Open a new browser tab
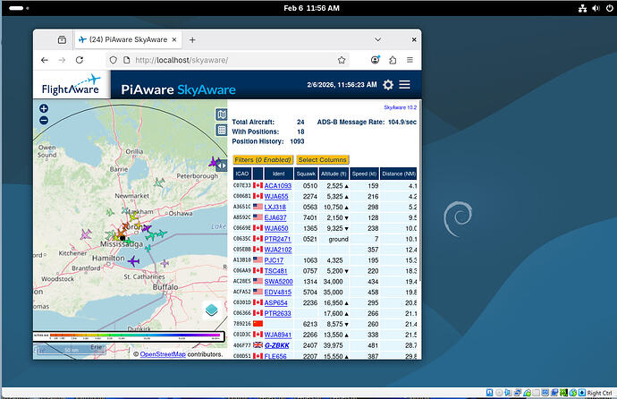617x399 pixels. pyautogui.click(x=191, y=40)
